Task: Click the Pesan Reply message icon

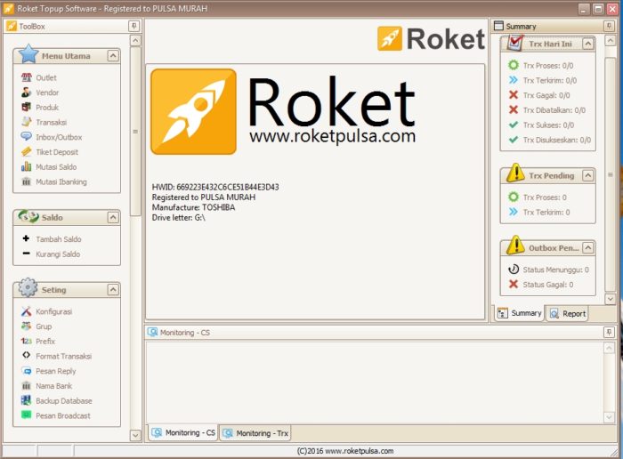Action: point(26,371)
